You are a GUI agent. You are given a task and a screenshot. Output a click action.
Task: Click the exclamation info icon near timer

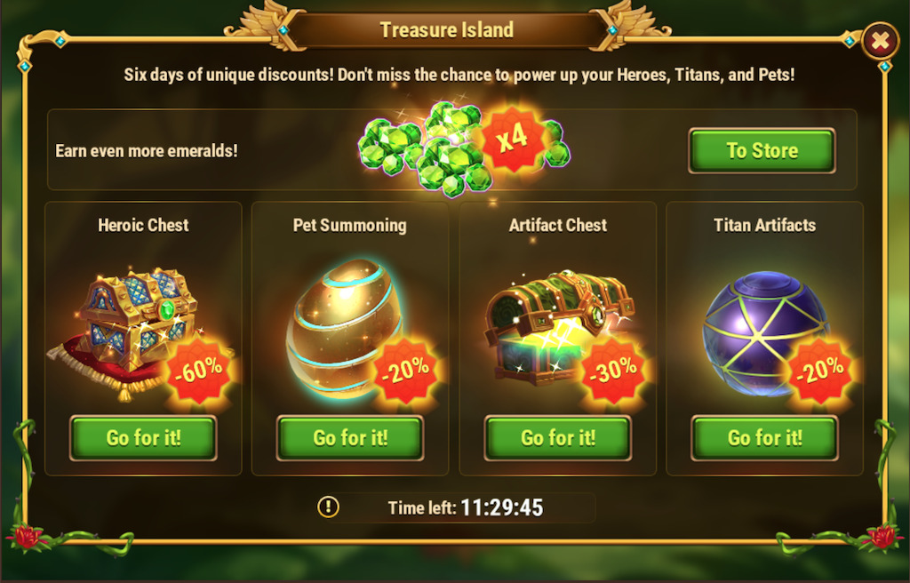click(329, 507)
